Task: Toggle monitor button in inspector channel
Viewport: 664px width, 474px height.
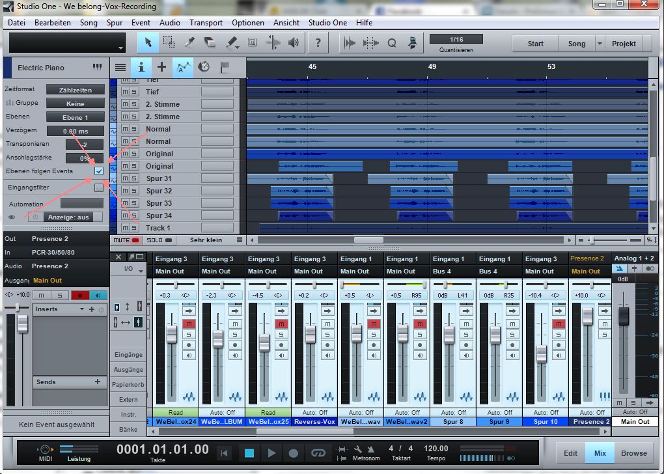Action: [x=98, y=295]
